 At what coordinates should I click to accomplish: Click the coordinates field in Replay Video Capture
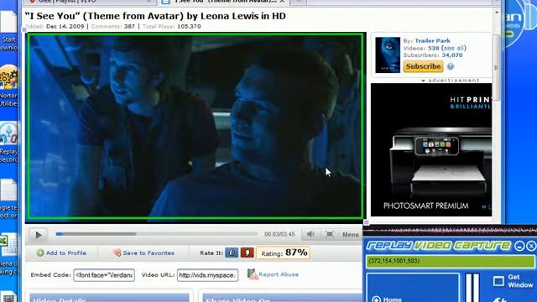click(x=450, y=261)
